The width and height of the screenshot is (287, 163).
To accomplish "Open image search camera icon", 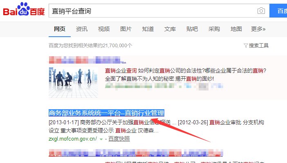I will point(261,11).
